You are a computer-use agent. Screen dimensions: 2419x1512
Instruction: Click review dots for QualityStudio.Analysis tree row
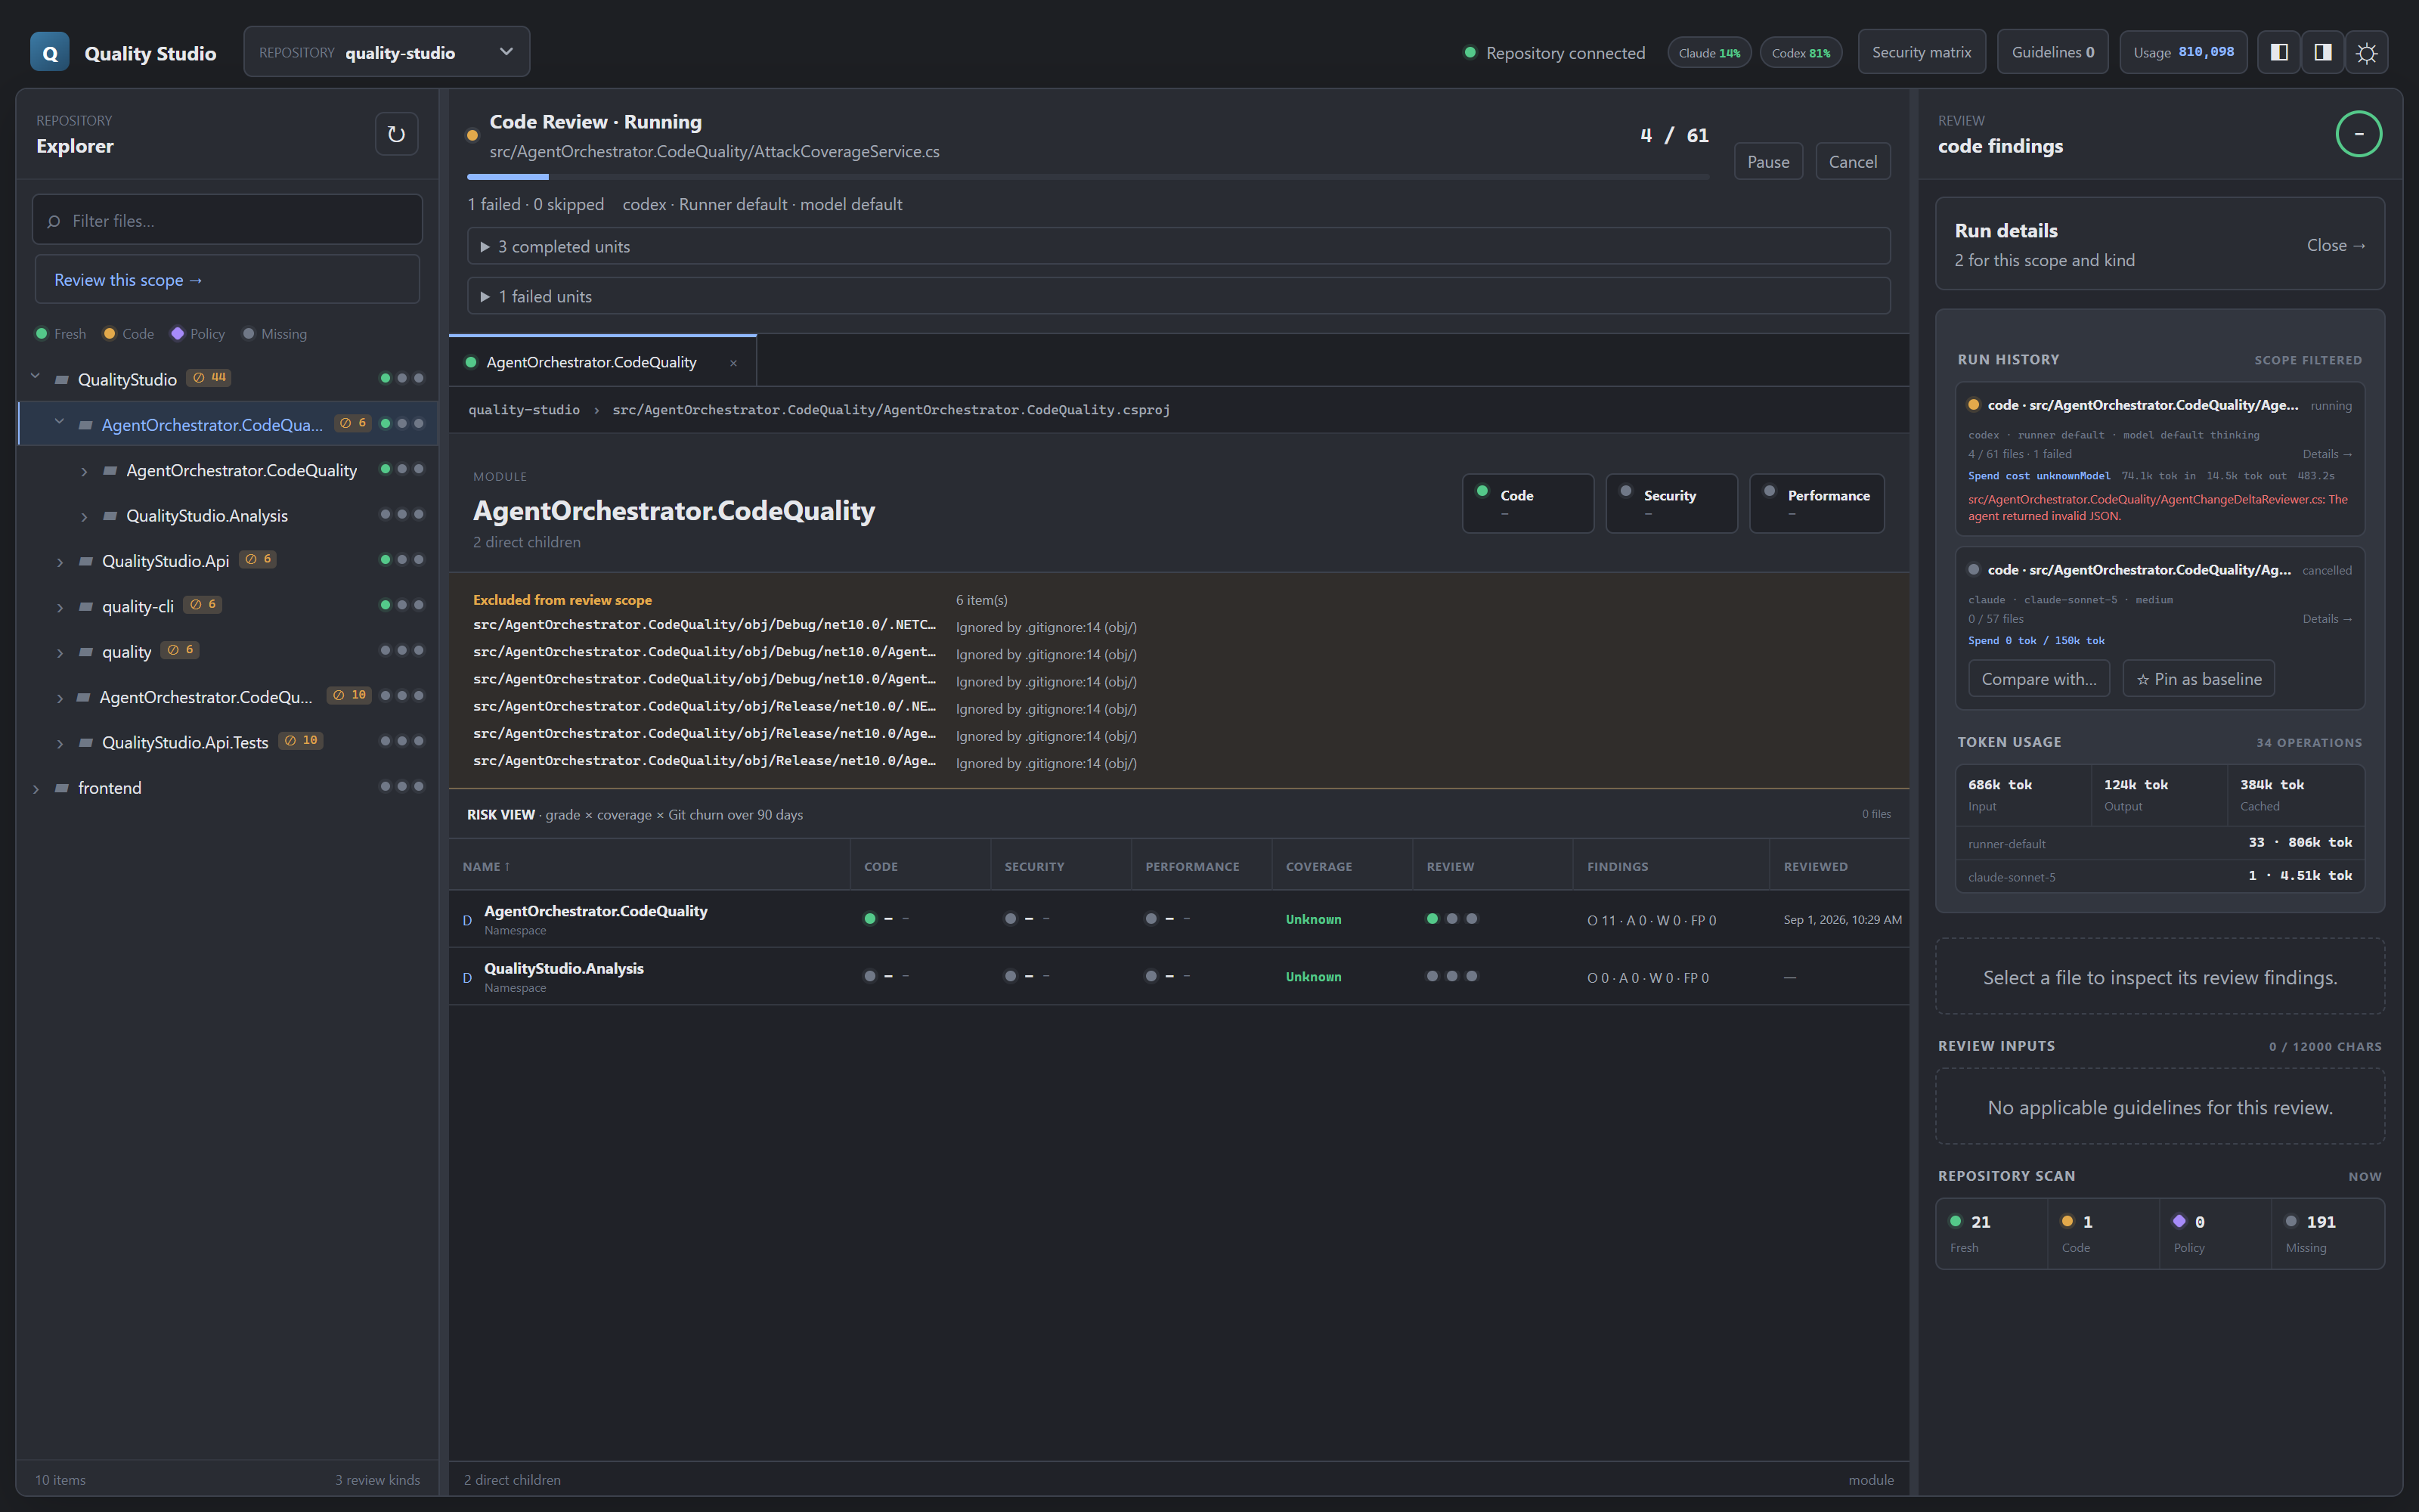click(x=402, y=515)
